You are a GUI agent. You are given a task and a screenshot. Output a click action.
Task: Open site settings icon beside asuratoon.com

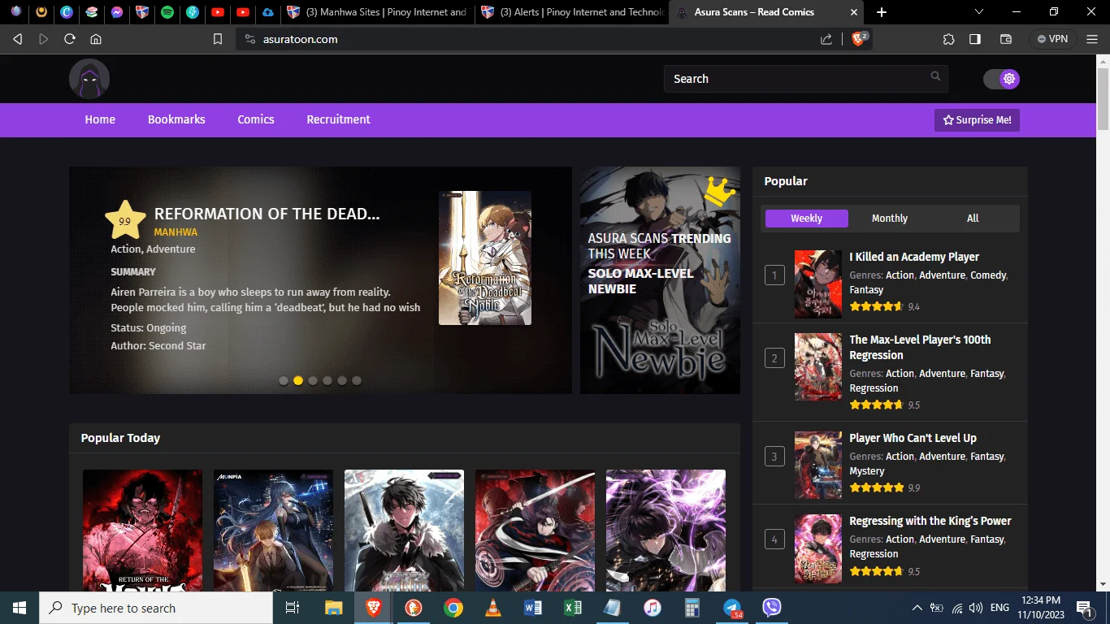pyautogui.click(x=249, y=39)
